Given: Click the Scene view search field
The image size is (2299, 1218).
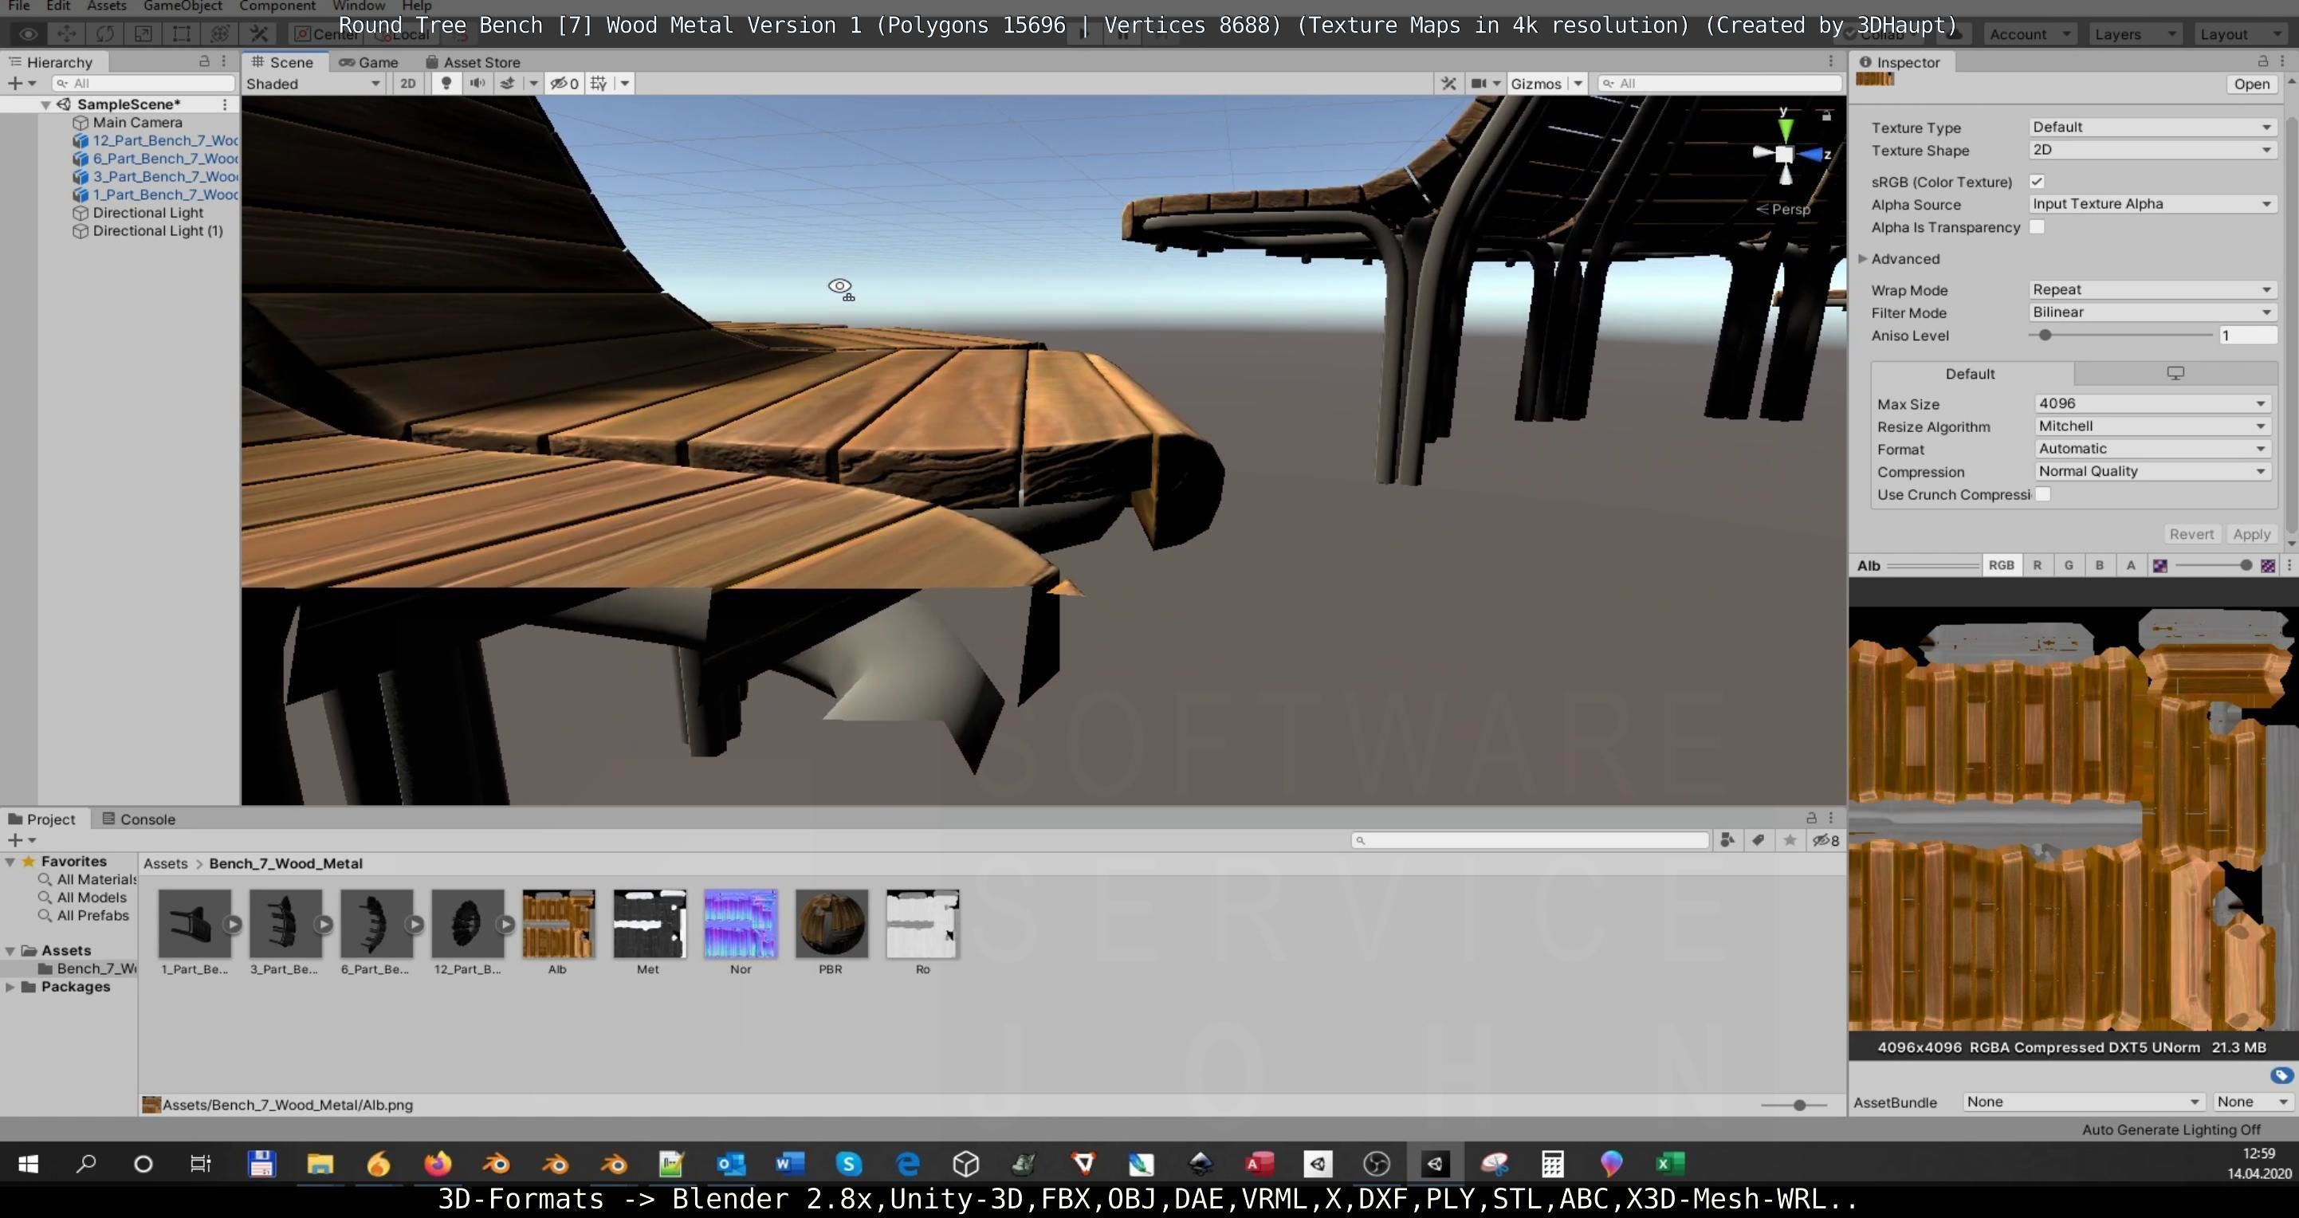Looking at the screenshot, I should (x=1719, y=83).
